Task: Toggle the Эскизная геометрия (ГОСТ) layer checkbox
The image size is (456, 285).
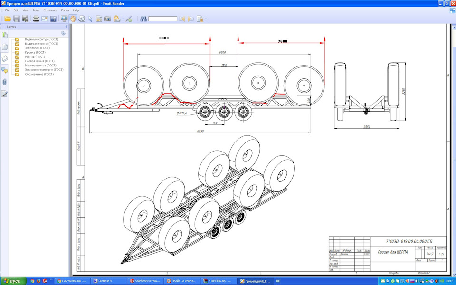Action: click(17, 70)
